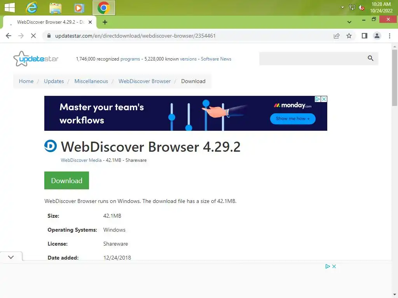
Task: Click the muted volume tray icon
Action: pos(361,8)
